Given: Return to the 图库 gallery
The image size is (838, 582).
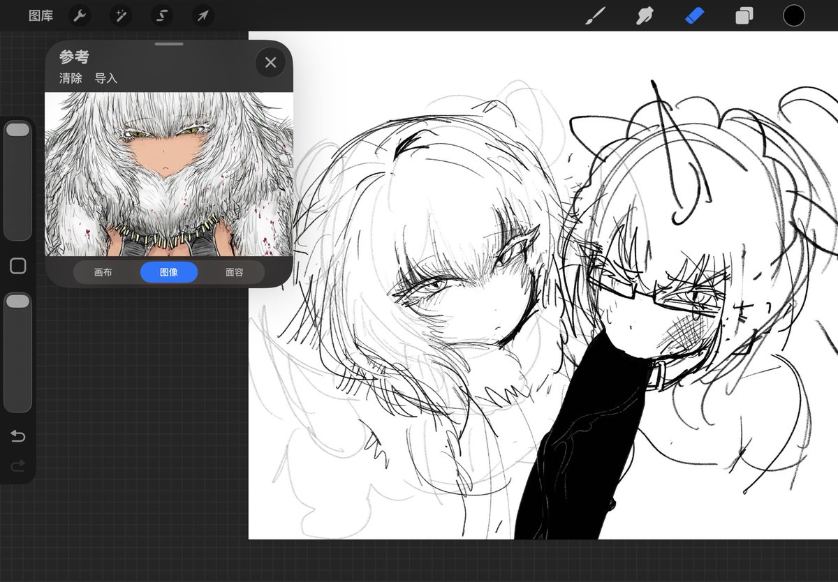Looking at the screenshot, I should (x=41, y=15).
